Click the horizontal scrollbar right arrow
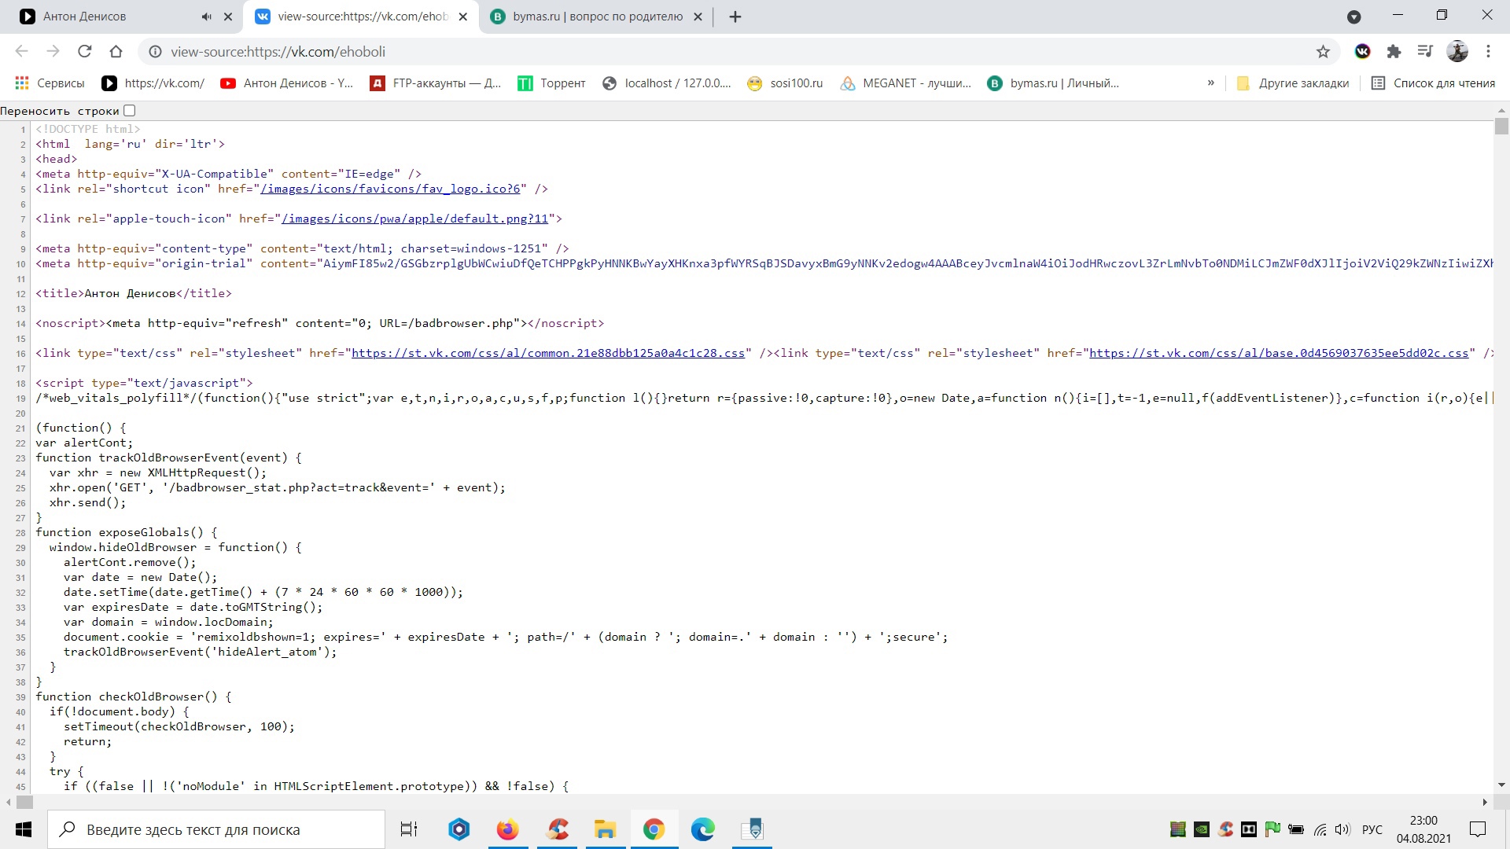 tap(1485, 802)
